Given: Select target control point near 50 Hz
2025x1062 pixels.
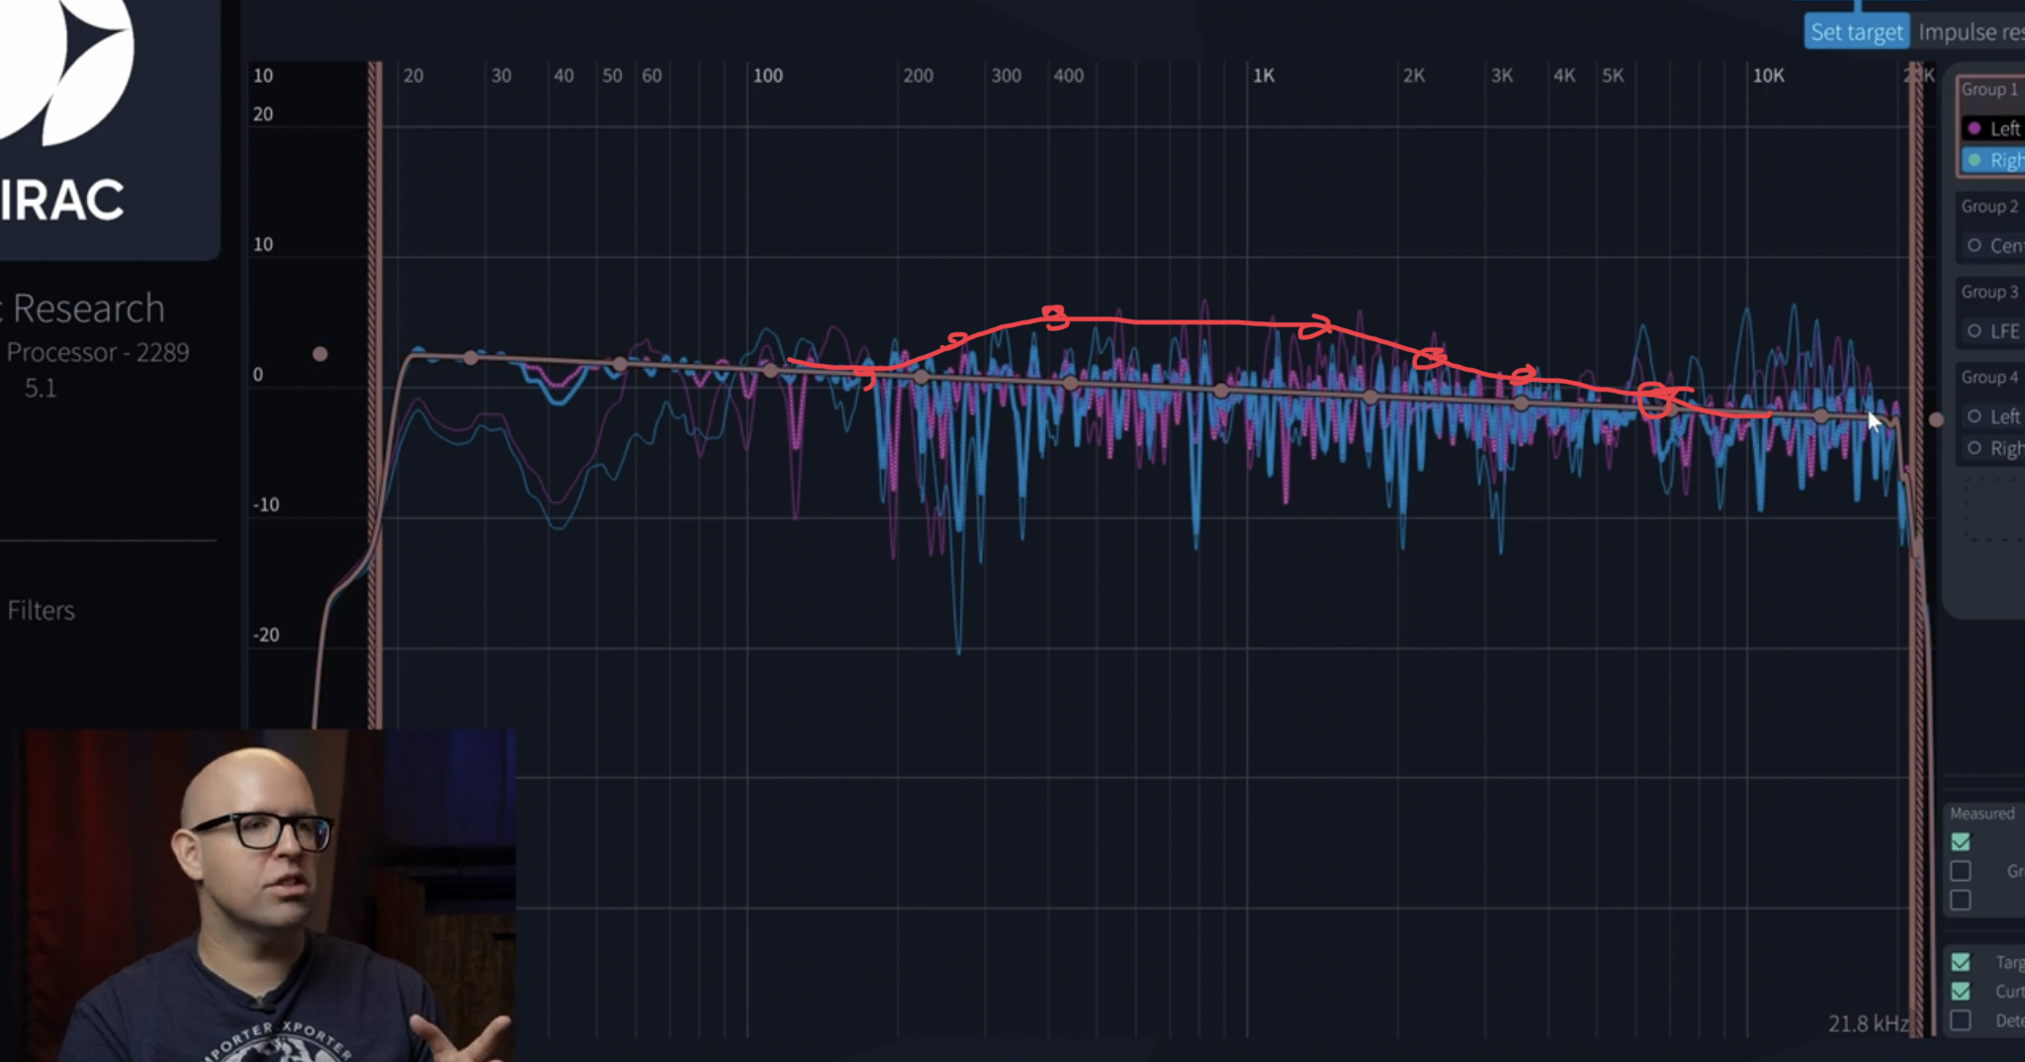Looking at the screenshot, I should 620,364.
